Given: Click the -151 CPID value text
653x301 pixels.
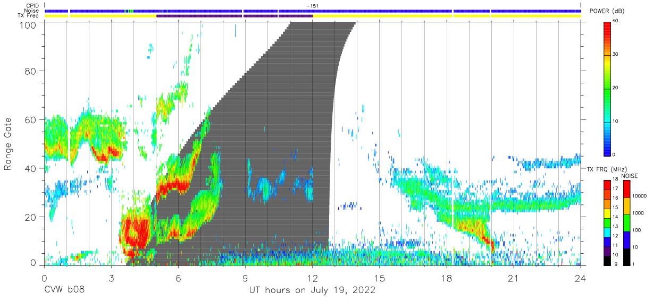Looking at the screenshot, I should (x=312, y=6).
